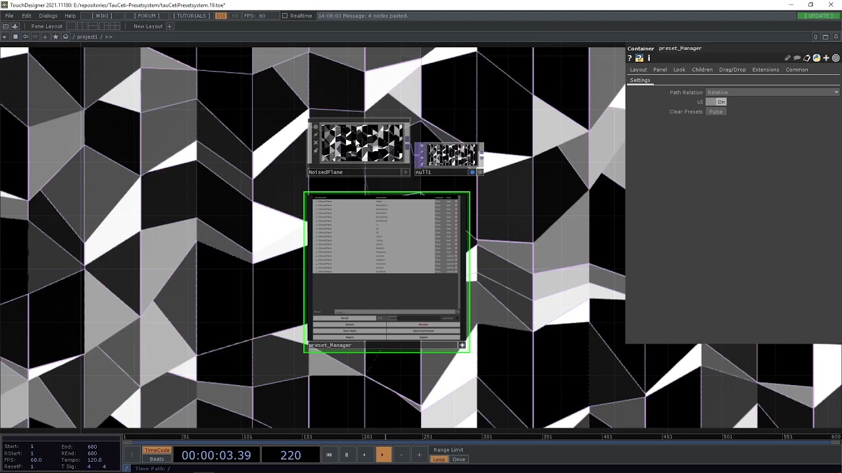Step back one frame with minus
Screen dimensions: 842x473
point(401,455)
